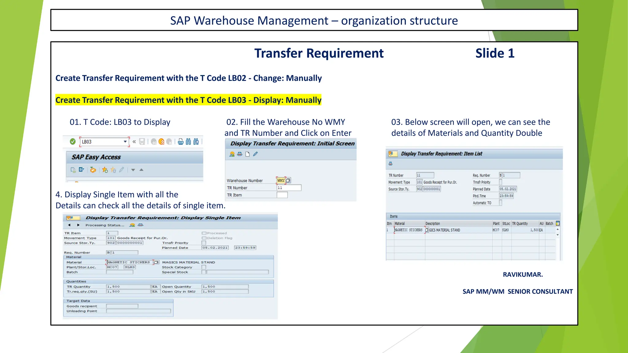Screen dimensions: 628x353
Task: Go to previous item with left arrow
Action: (69, 225)
